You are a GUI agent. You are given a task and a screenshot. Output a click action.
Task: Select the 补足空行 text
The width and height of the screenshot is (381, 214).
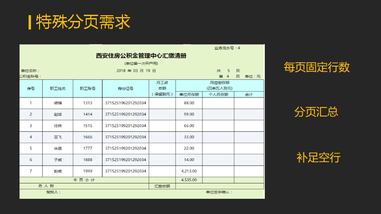tap(318, 157)
